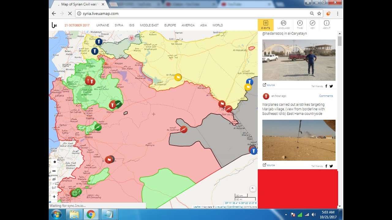Viewport: 392px width, 220px height.
Task: Open green rifle marker near Salamiyah
Action: point(98,127)
